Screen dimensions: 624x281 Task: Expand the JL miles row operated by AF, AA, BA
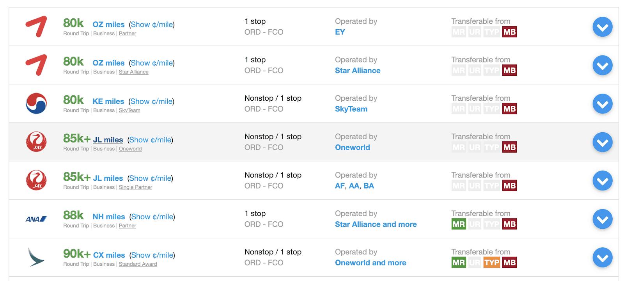pyautogui.click(x=603, y=181)
